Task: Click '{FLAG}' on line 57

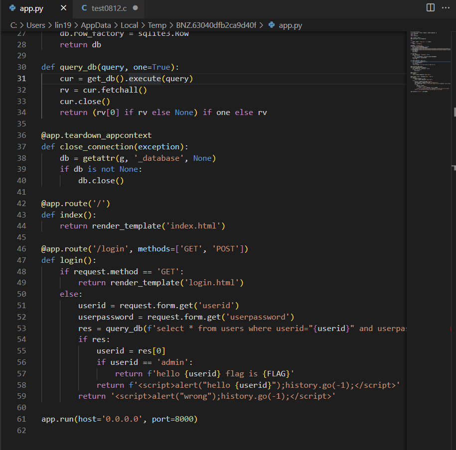Action: [x=276, y=374]
